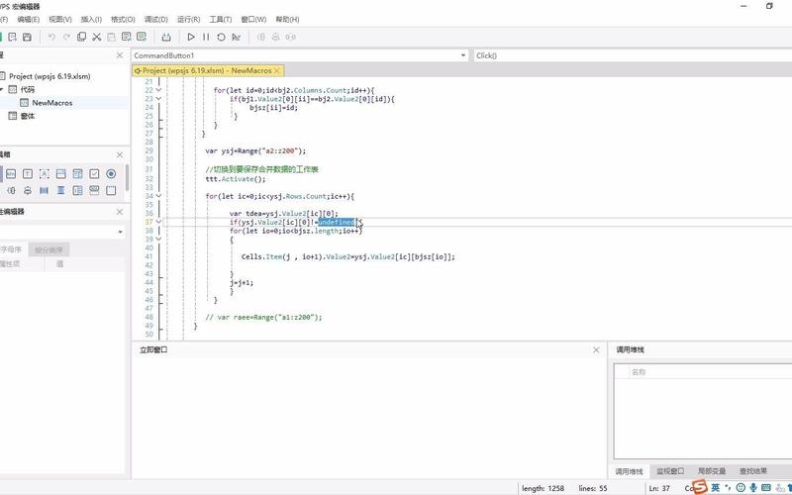Open the 工具(T) menu

220,19
